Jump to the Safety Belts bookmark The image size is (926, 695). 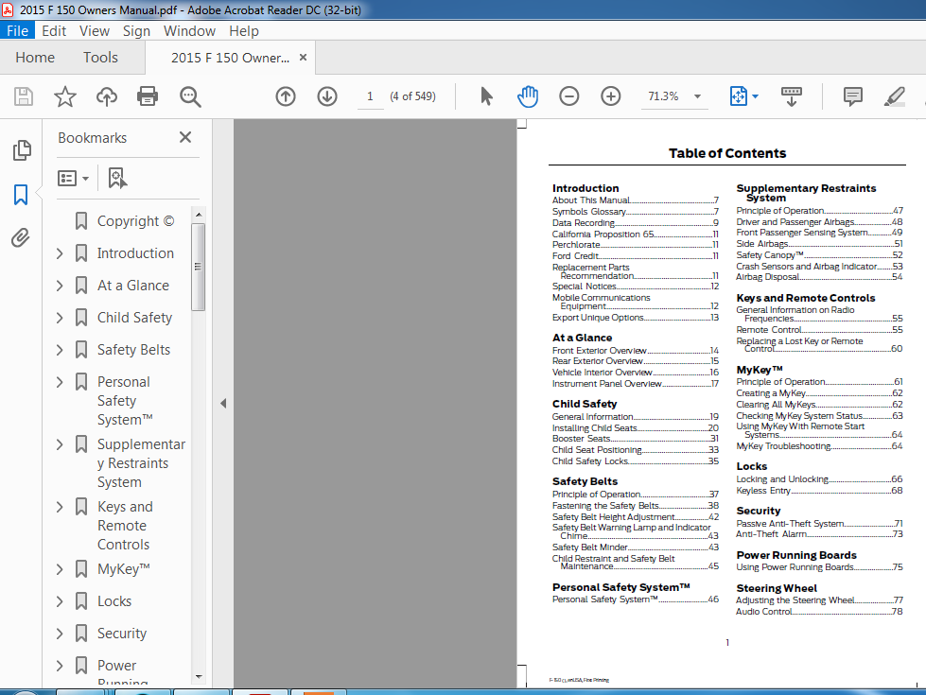click(x=133, y=350)
